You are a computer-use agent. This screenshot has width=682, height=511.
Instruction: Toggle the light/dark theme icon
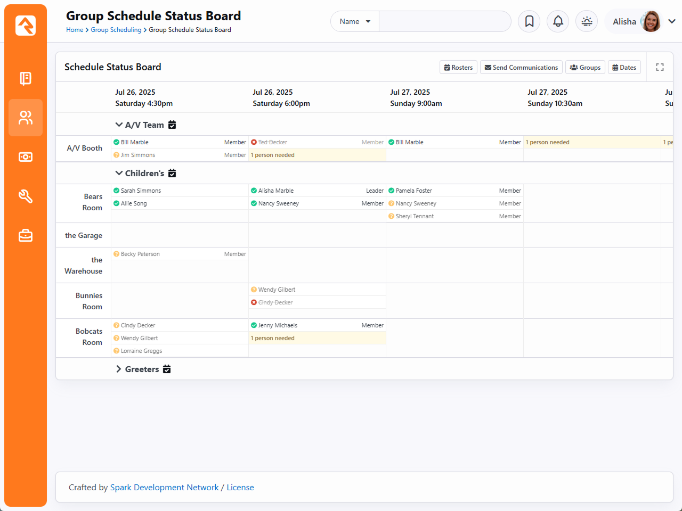click(x=587, y=21)
